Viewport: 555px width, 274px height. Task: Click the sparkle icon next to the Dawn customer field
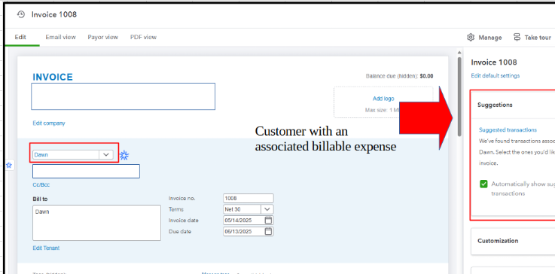click(x=124, y=155)
